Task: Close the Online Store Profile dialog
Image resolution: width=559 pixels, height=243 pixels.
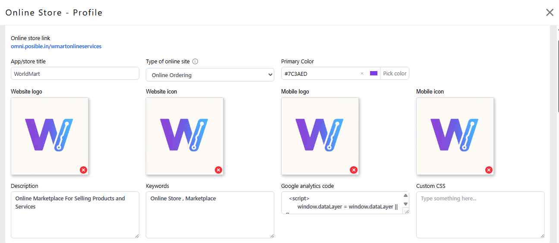Action: click(550, 12)
